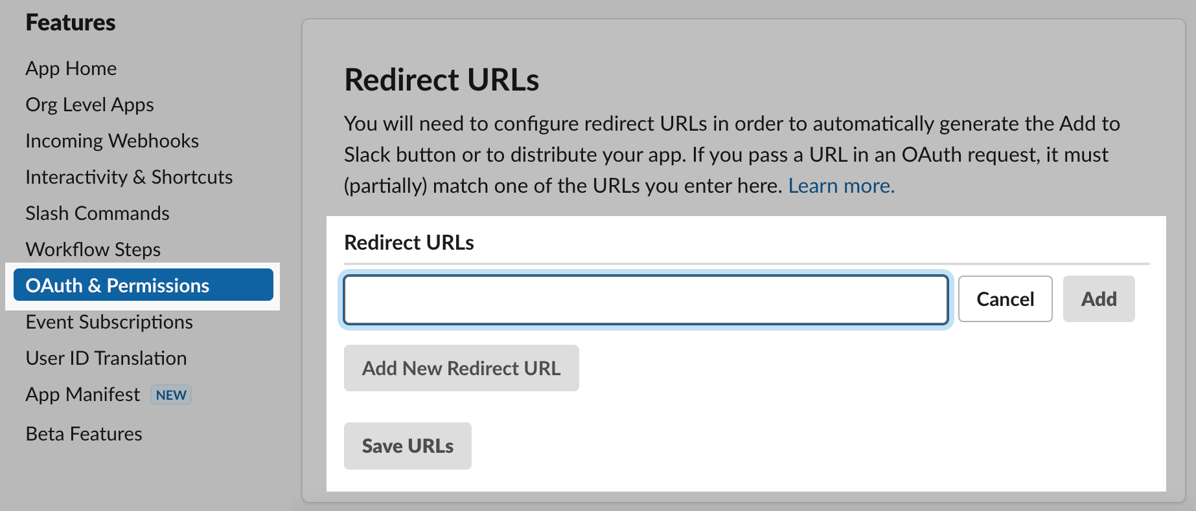Click inside the redirect URL input field
The image size is (1196, 511).
click(645, 299)
